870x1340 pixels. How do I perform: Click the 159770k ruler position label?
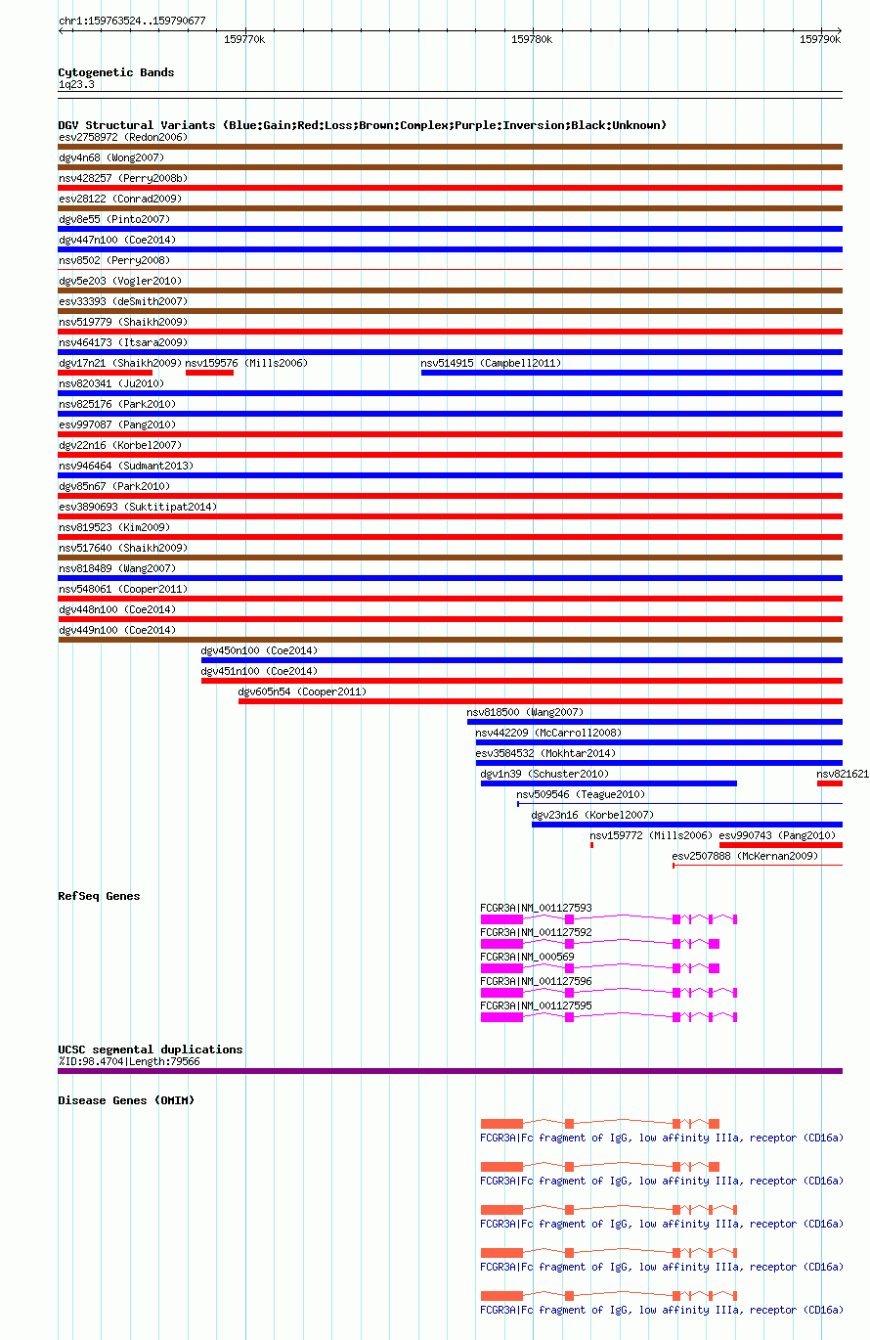point(244,39)
